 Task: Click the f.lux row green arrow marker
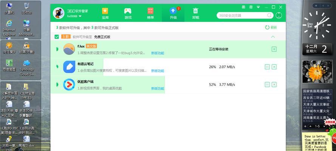pos(57,49)
